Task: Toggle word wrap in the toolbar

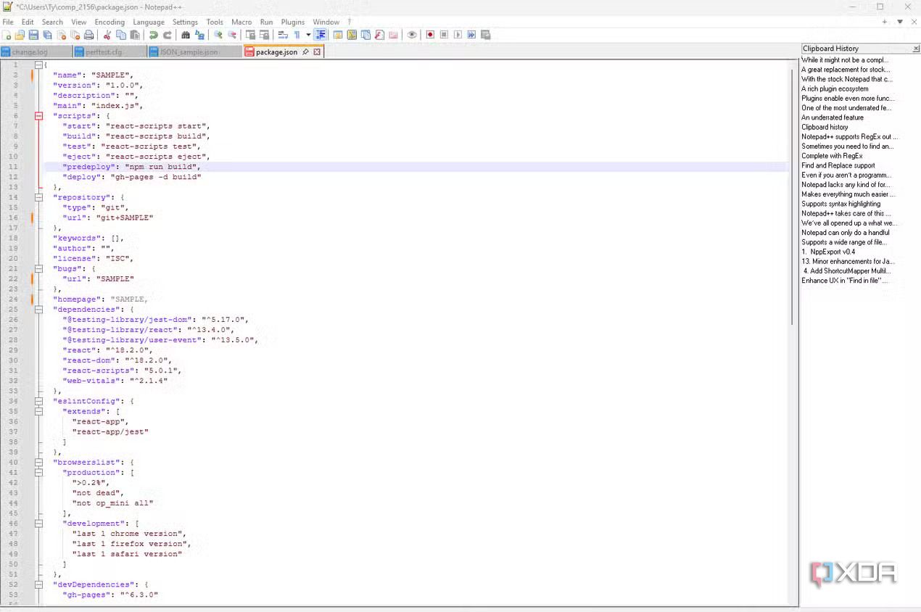Action: tap(283, 35)
